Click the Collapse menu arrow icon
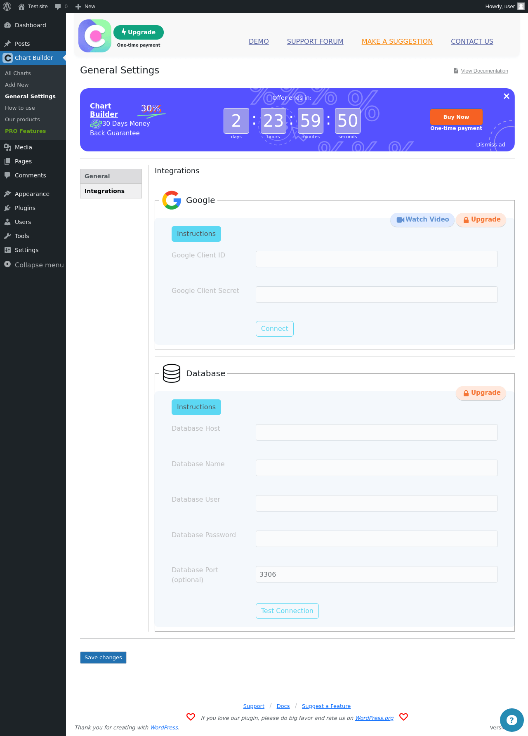Screen dimensions: 528x736 click(7, 264)
